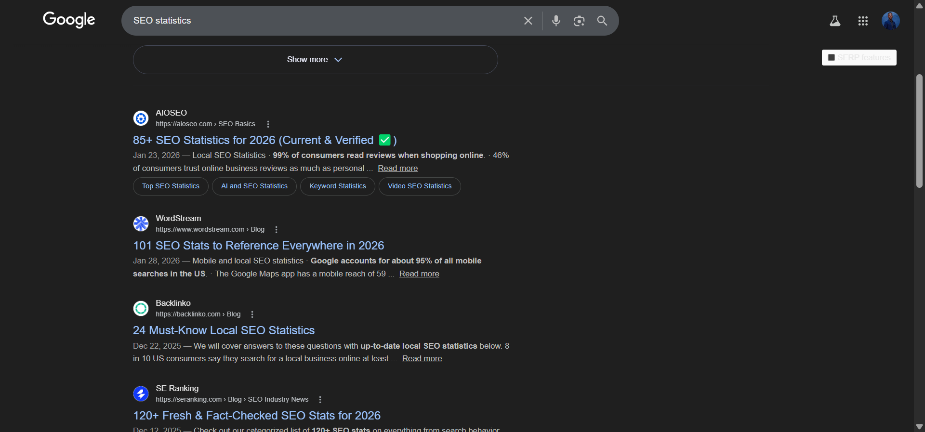
Task: Select the Top SEO Statistics chip
Action: [171, 186]
